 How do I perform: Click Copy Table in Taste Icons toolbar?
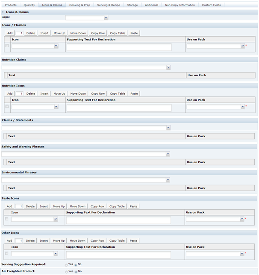click(x=117, y=206)
